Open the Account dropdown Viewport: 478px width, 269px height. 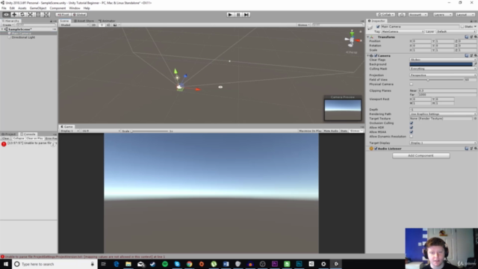[x=418, y=15]
